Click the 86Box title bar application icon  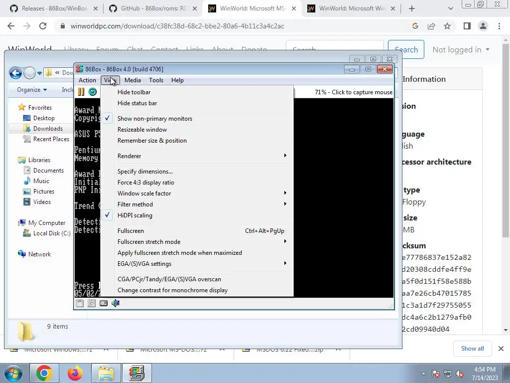pyautogui.click(x=80, y=69)
